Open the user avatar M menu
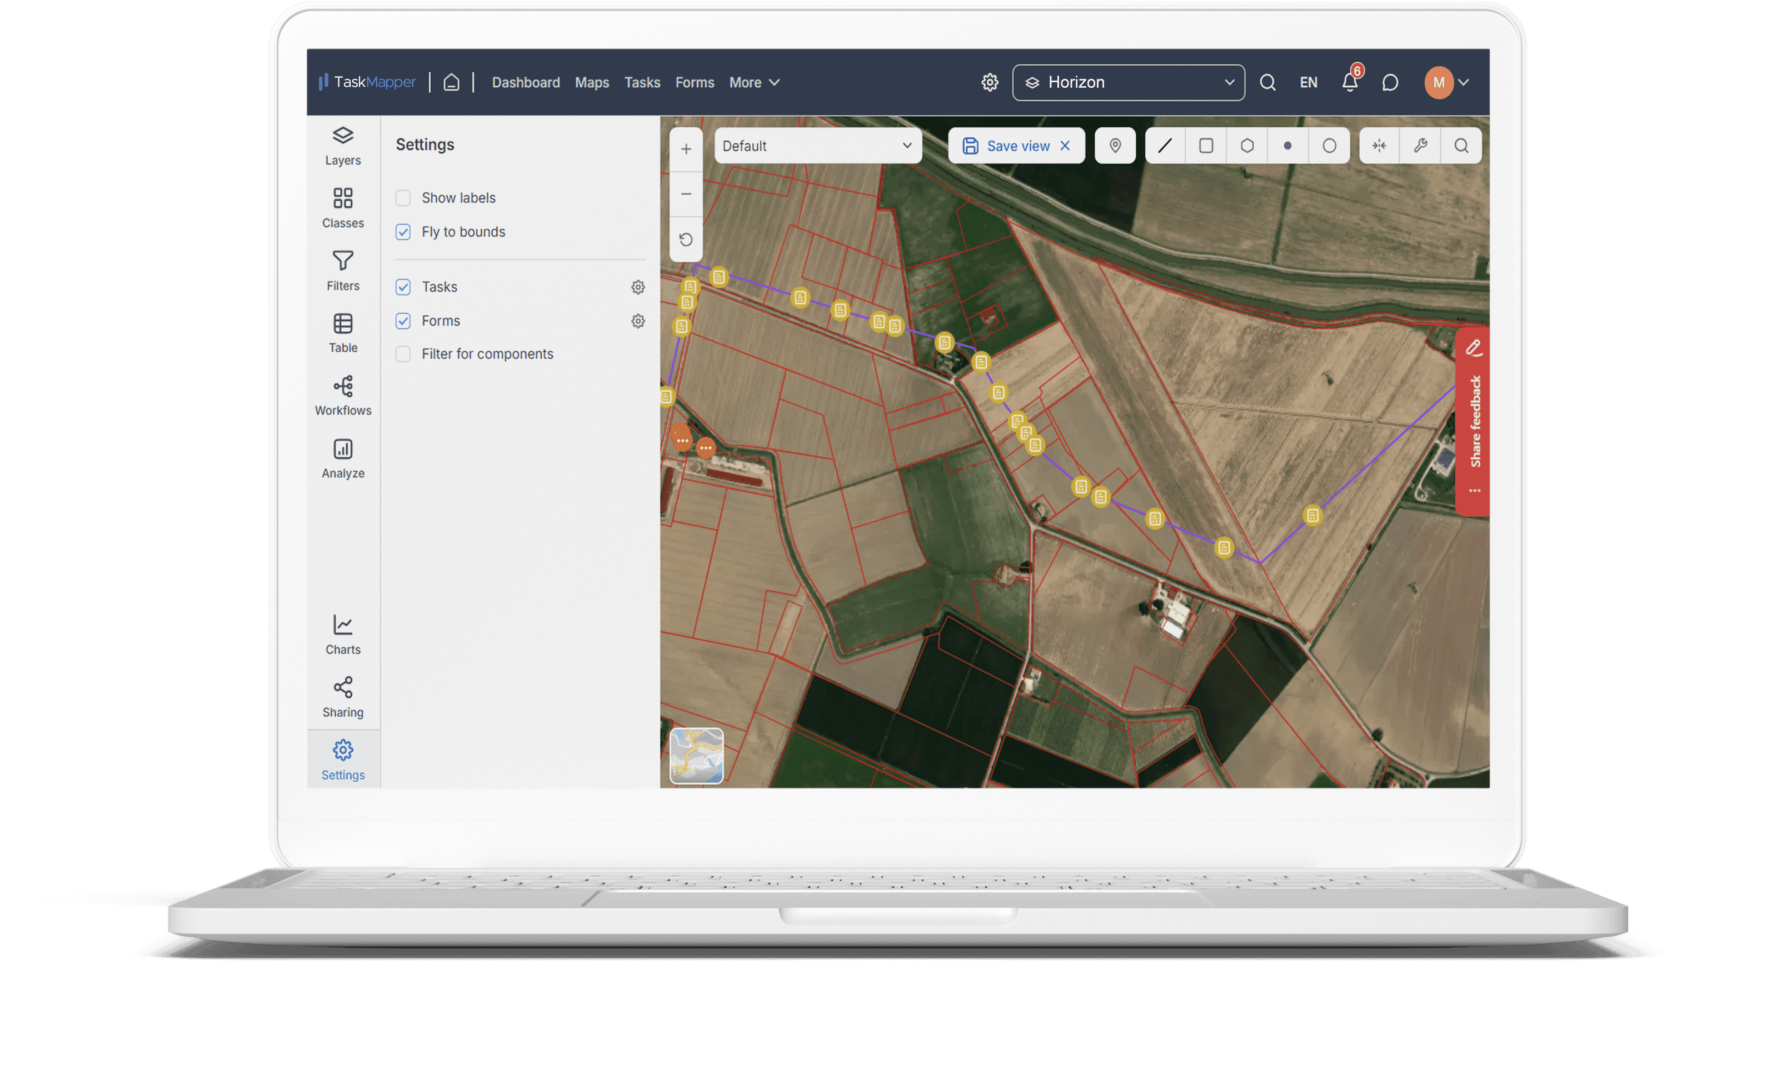1772x1079 pixels. pos(1447,82)
